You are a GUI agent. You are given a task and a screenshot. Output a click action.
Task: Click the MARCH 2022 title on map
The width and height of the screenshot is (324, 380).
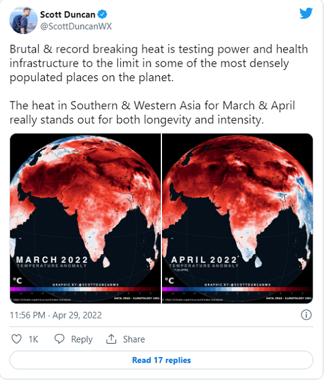click(x=52, y=259)
